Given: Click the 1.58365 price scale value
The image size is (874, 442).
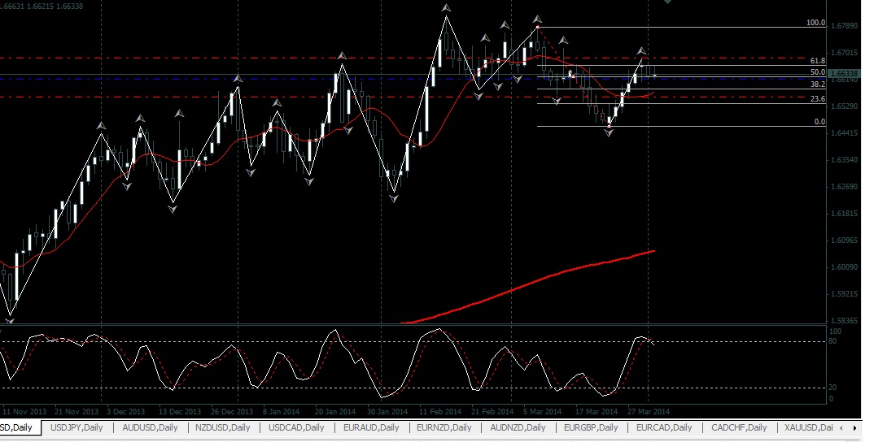Looking at the screenshot, I should (x=844, y=321).
